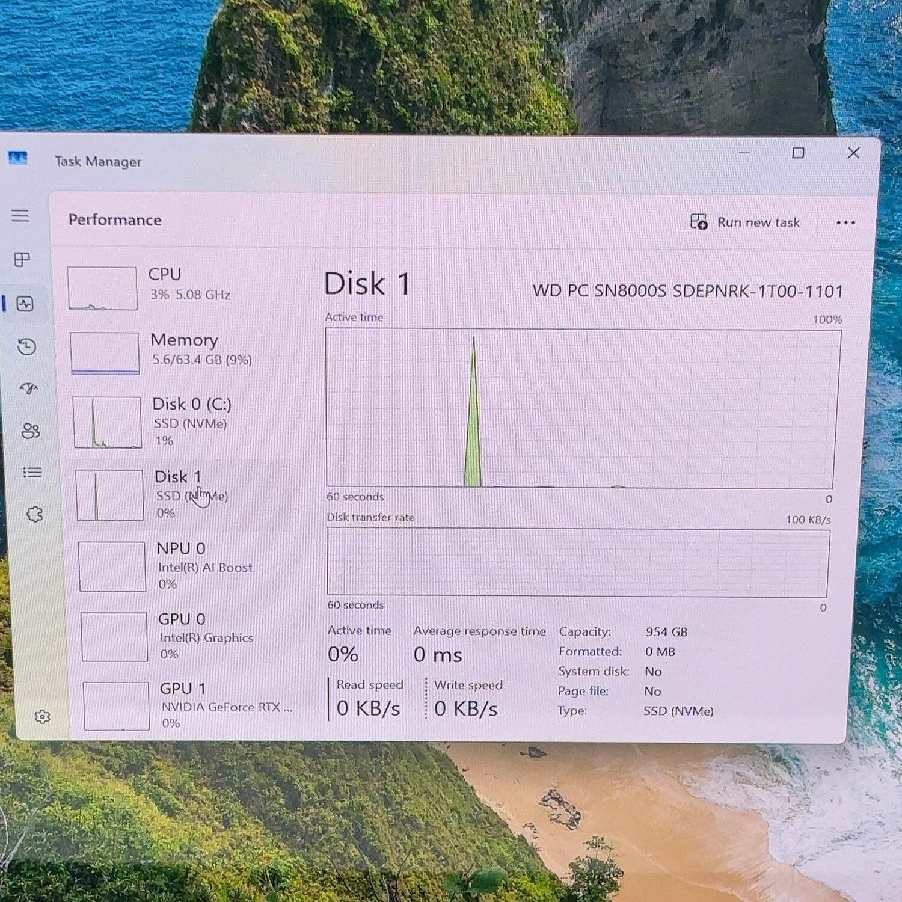Click the Run new task icon
Screen dimensions: 902x902
[x=699, y=221]
